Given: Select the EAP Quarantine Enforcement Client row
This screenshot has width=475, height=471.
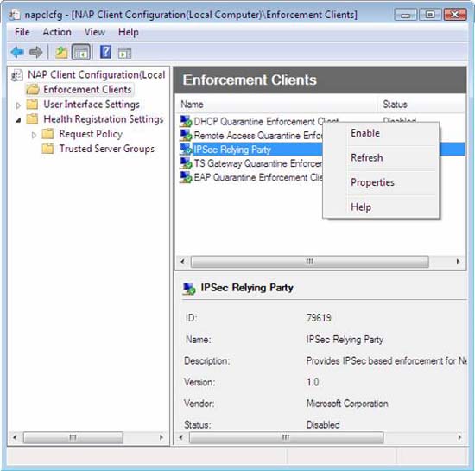Looking at the screenshot, I should [258, 177].
